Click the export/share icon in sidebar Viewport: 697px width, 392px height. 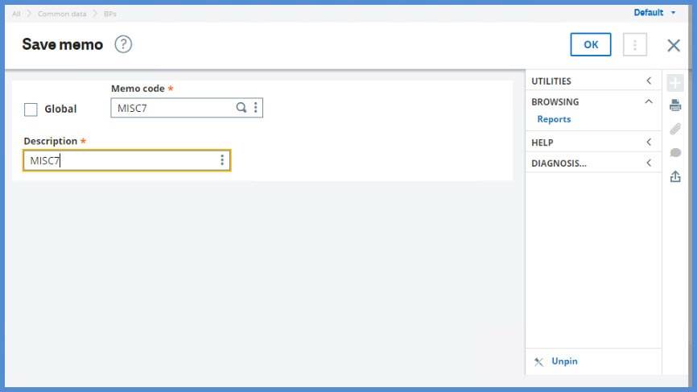(675, 177)
